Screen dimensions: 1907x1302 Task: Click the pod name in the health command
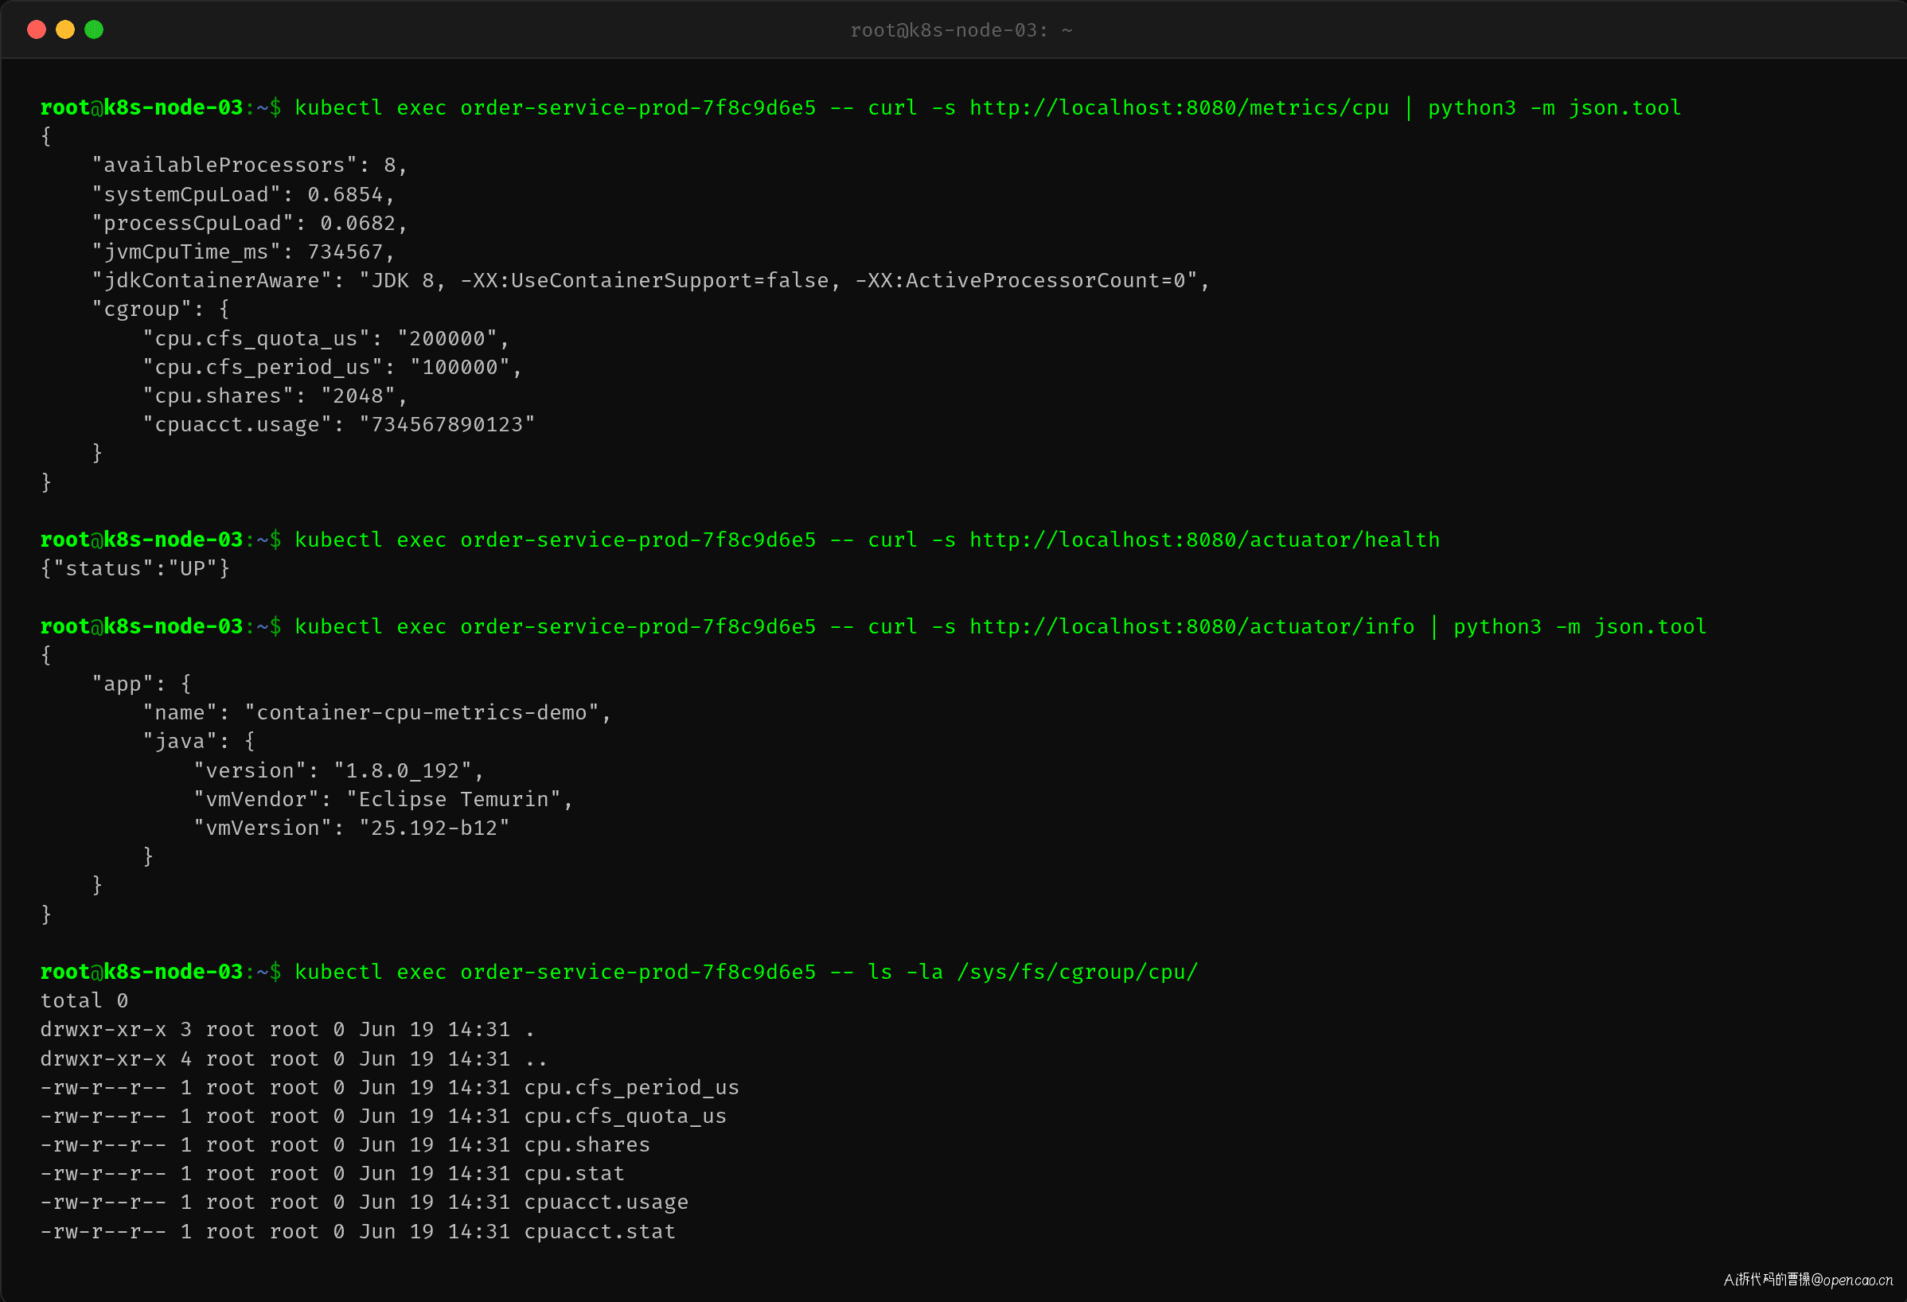tap(638, 540)
